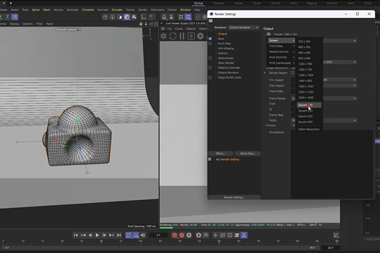
Task: Select the Square (1K) preset
Action: (x=309, y=105)
